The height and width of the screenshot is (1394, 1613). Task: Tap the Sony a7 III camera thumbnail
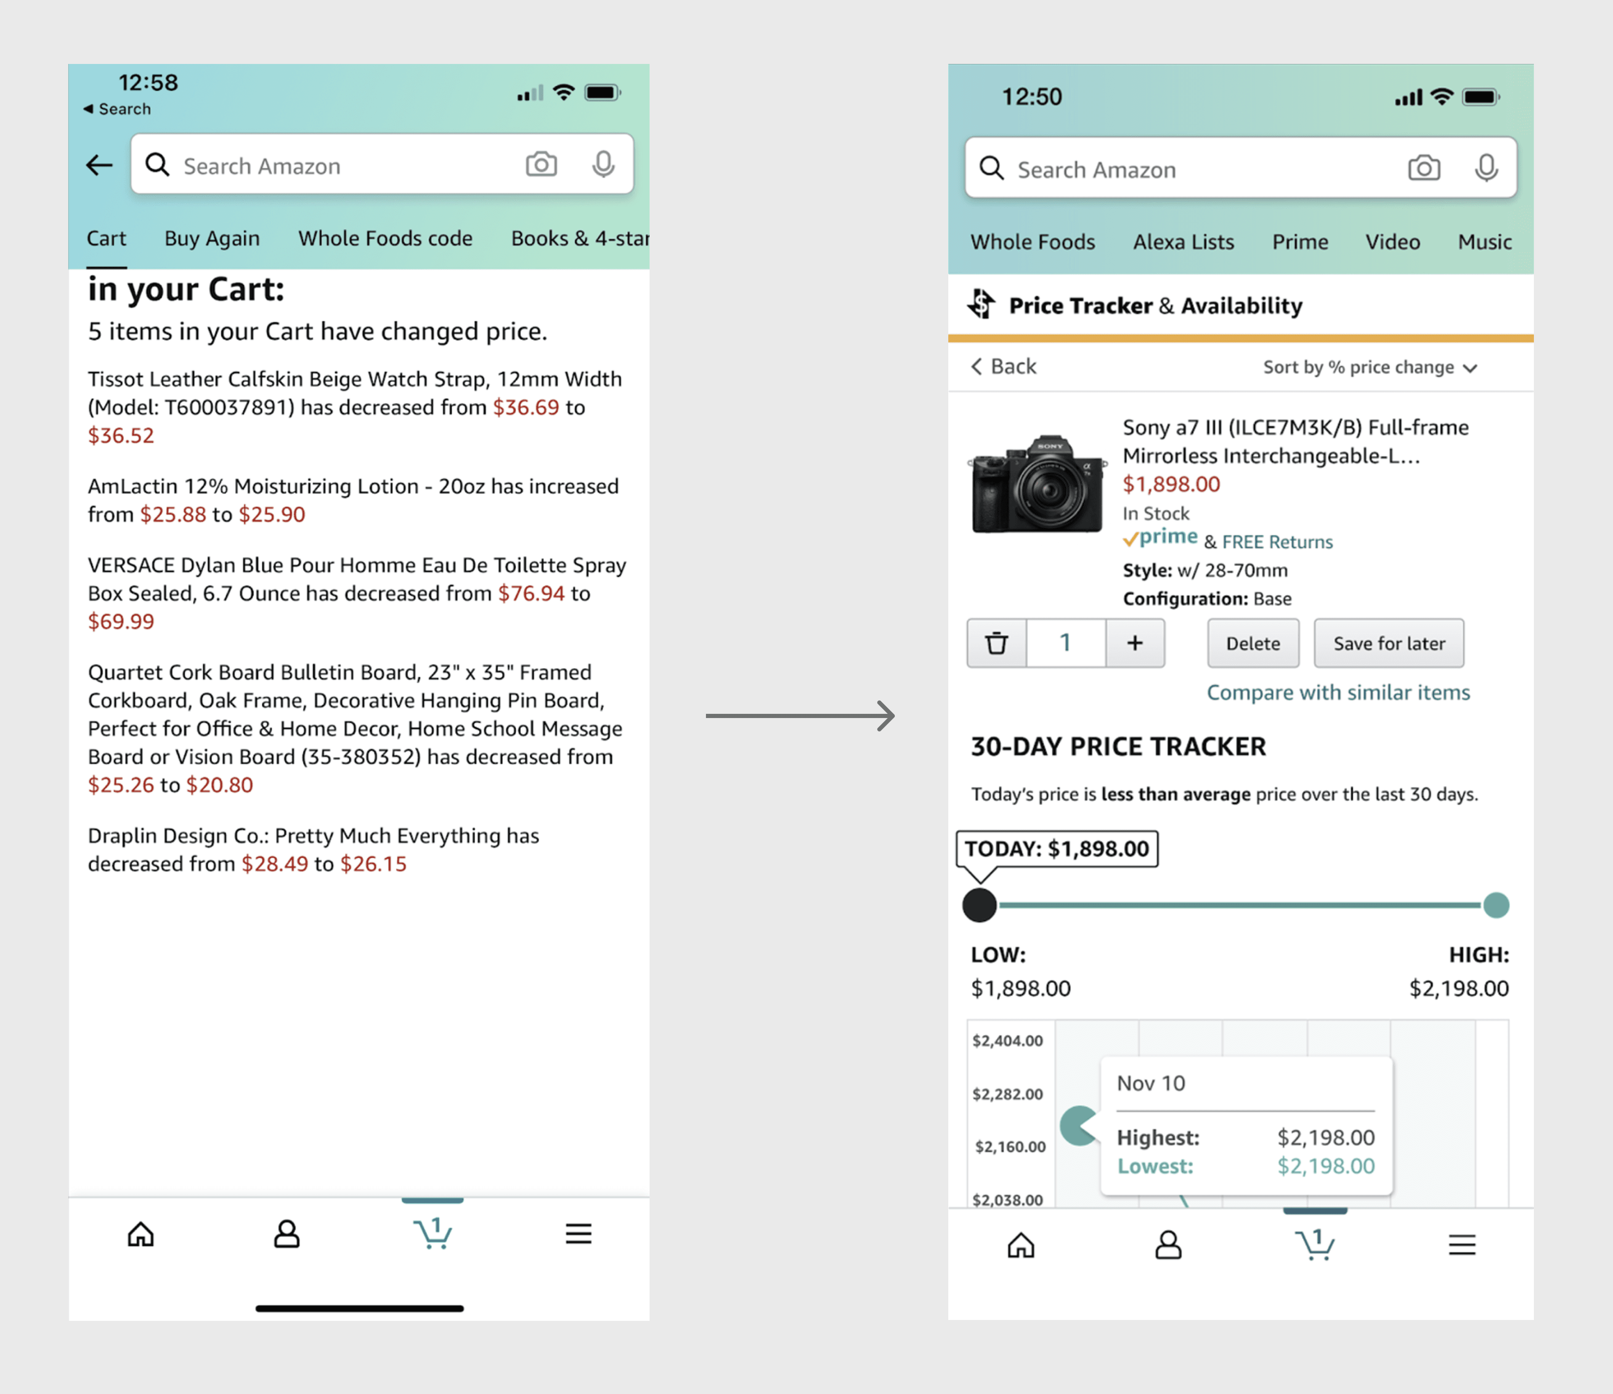(1038, 484)
